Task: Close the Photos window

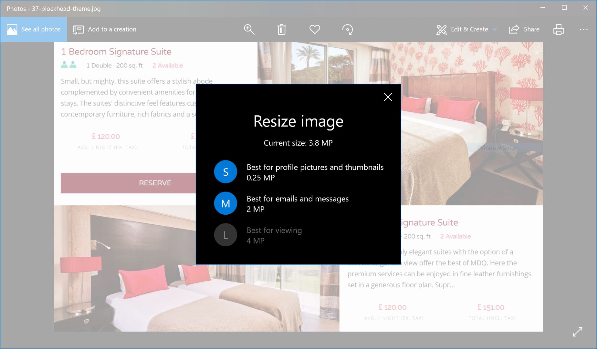Action: 586,7
